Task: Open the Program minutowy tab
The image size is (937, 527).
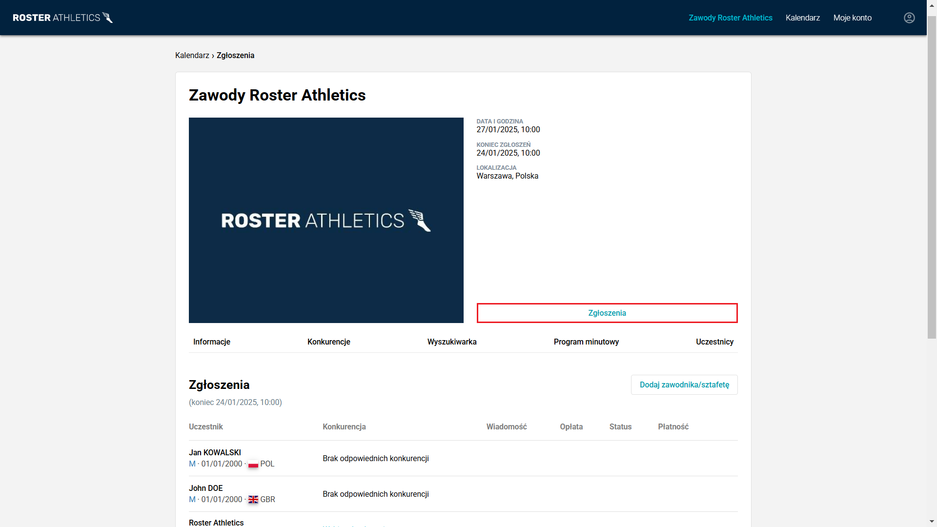Action: (586, 342)
